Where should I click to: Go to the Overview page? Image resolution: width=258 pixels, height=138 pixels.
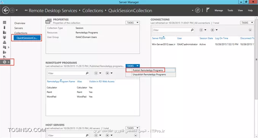pyautogui.click(x=20, y=23)
